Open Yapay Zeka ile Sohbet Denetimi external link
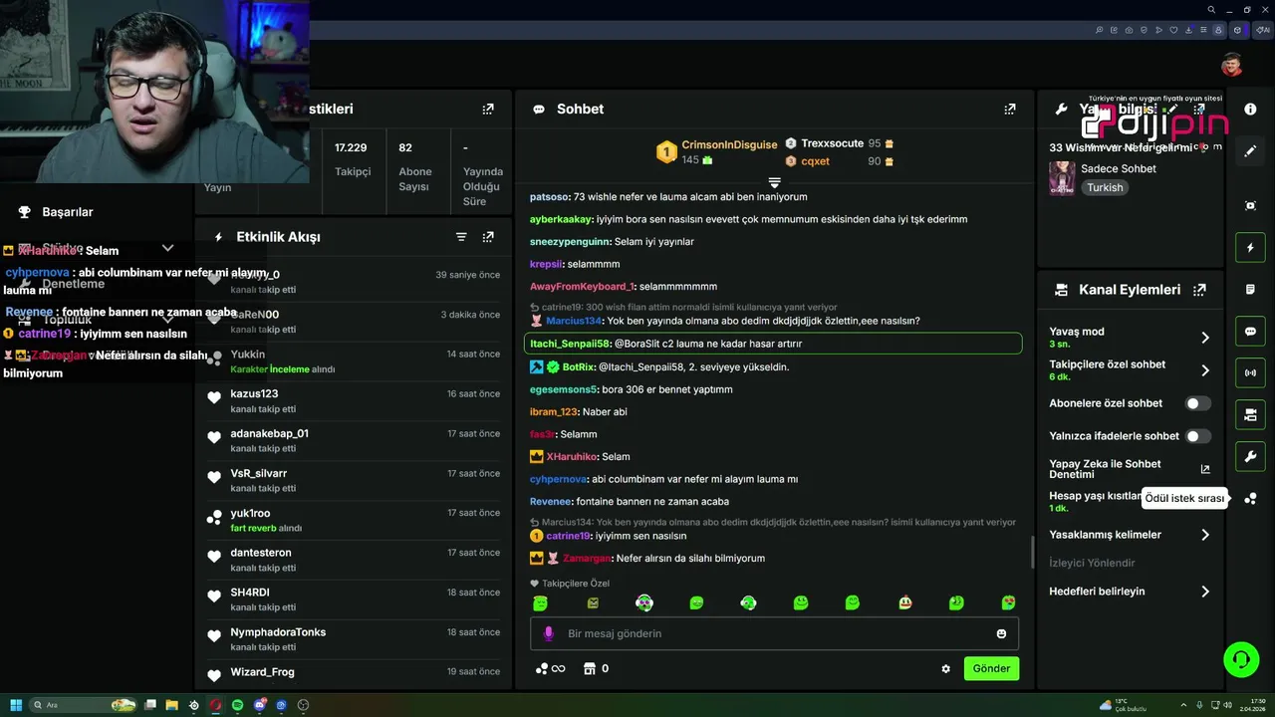Viewport: 1275px width, 717px height. pos(1204,469)
